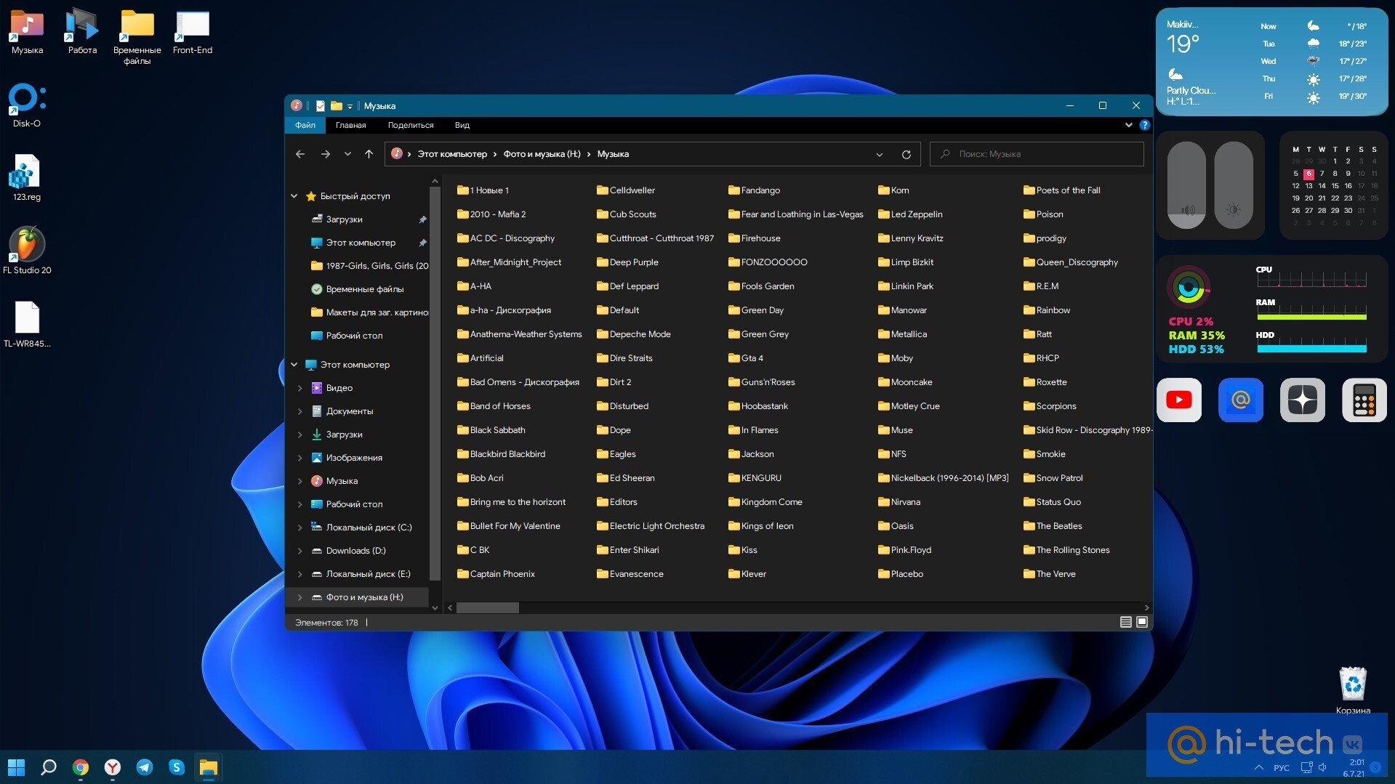Switch to large icons view in status bar
This screenshot has width=1395, height=784.
coord(1142,622)
